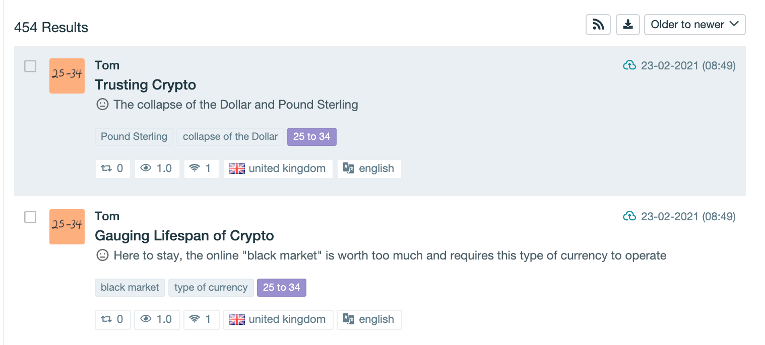
Task: Open the 'Trusting Crypto' result title
Action: [x=145, y=85]
